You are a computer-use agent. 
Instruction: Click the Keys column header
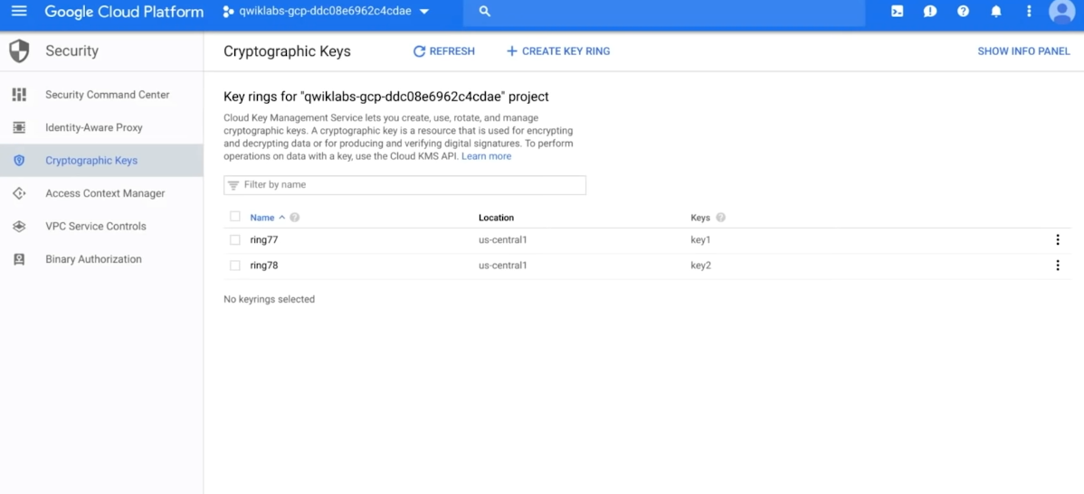click(700, 218)
